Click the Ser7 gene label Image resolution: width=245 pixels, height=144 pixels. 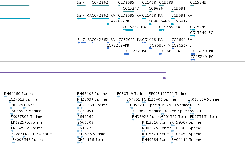pyautogui.click(x=81, y=3)
